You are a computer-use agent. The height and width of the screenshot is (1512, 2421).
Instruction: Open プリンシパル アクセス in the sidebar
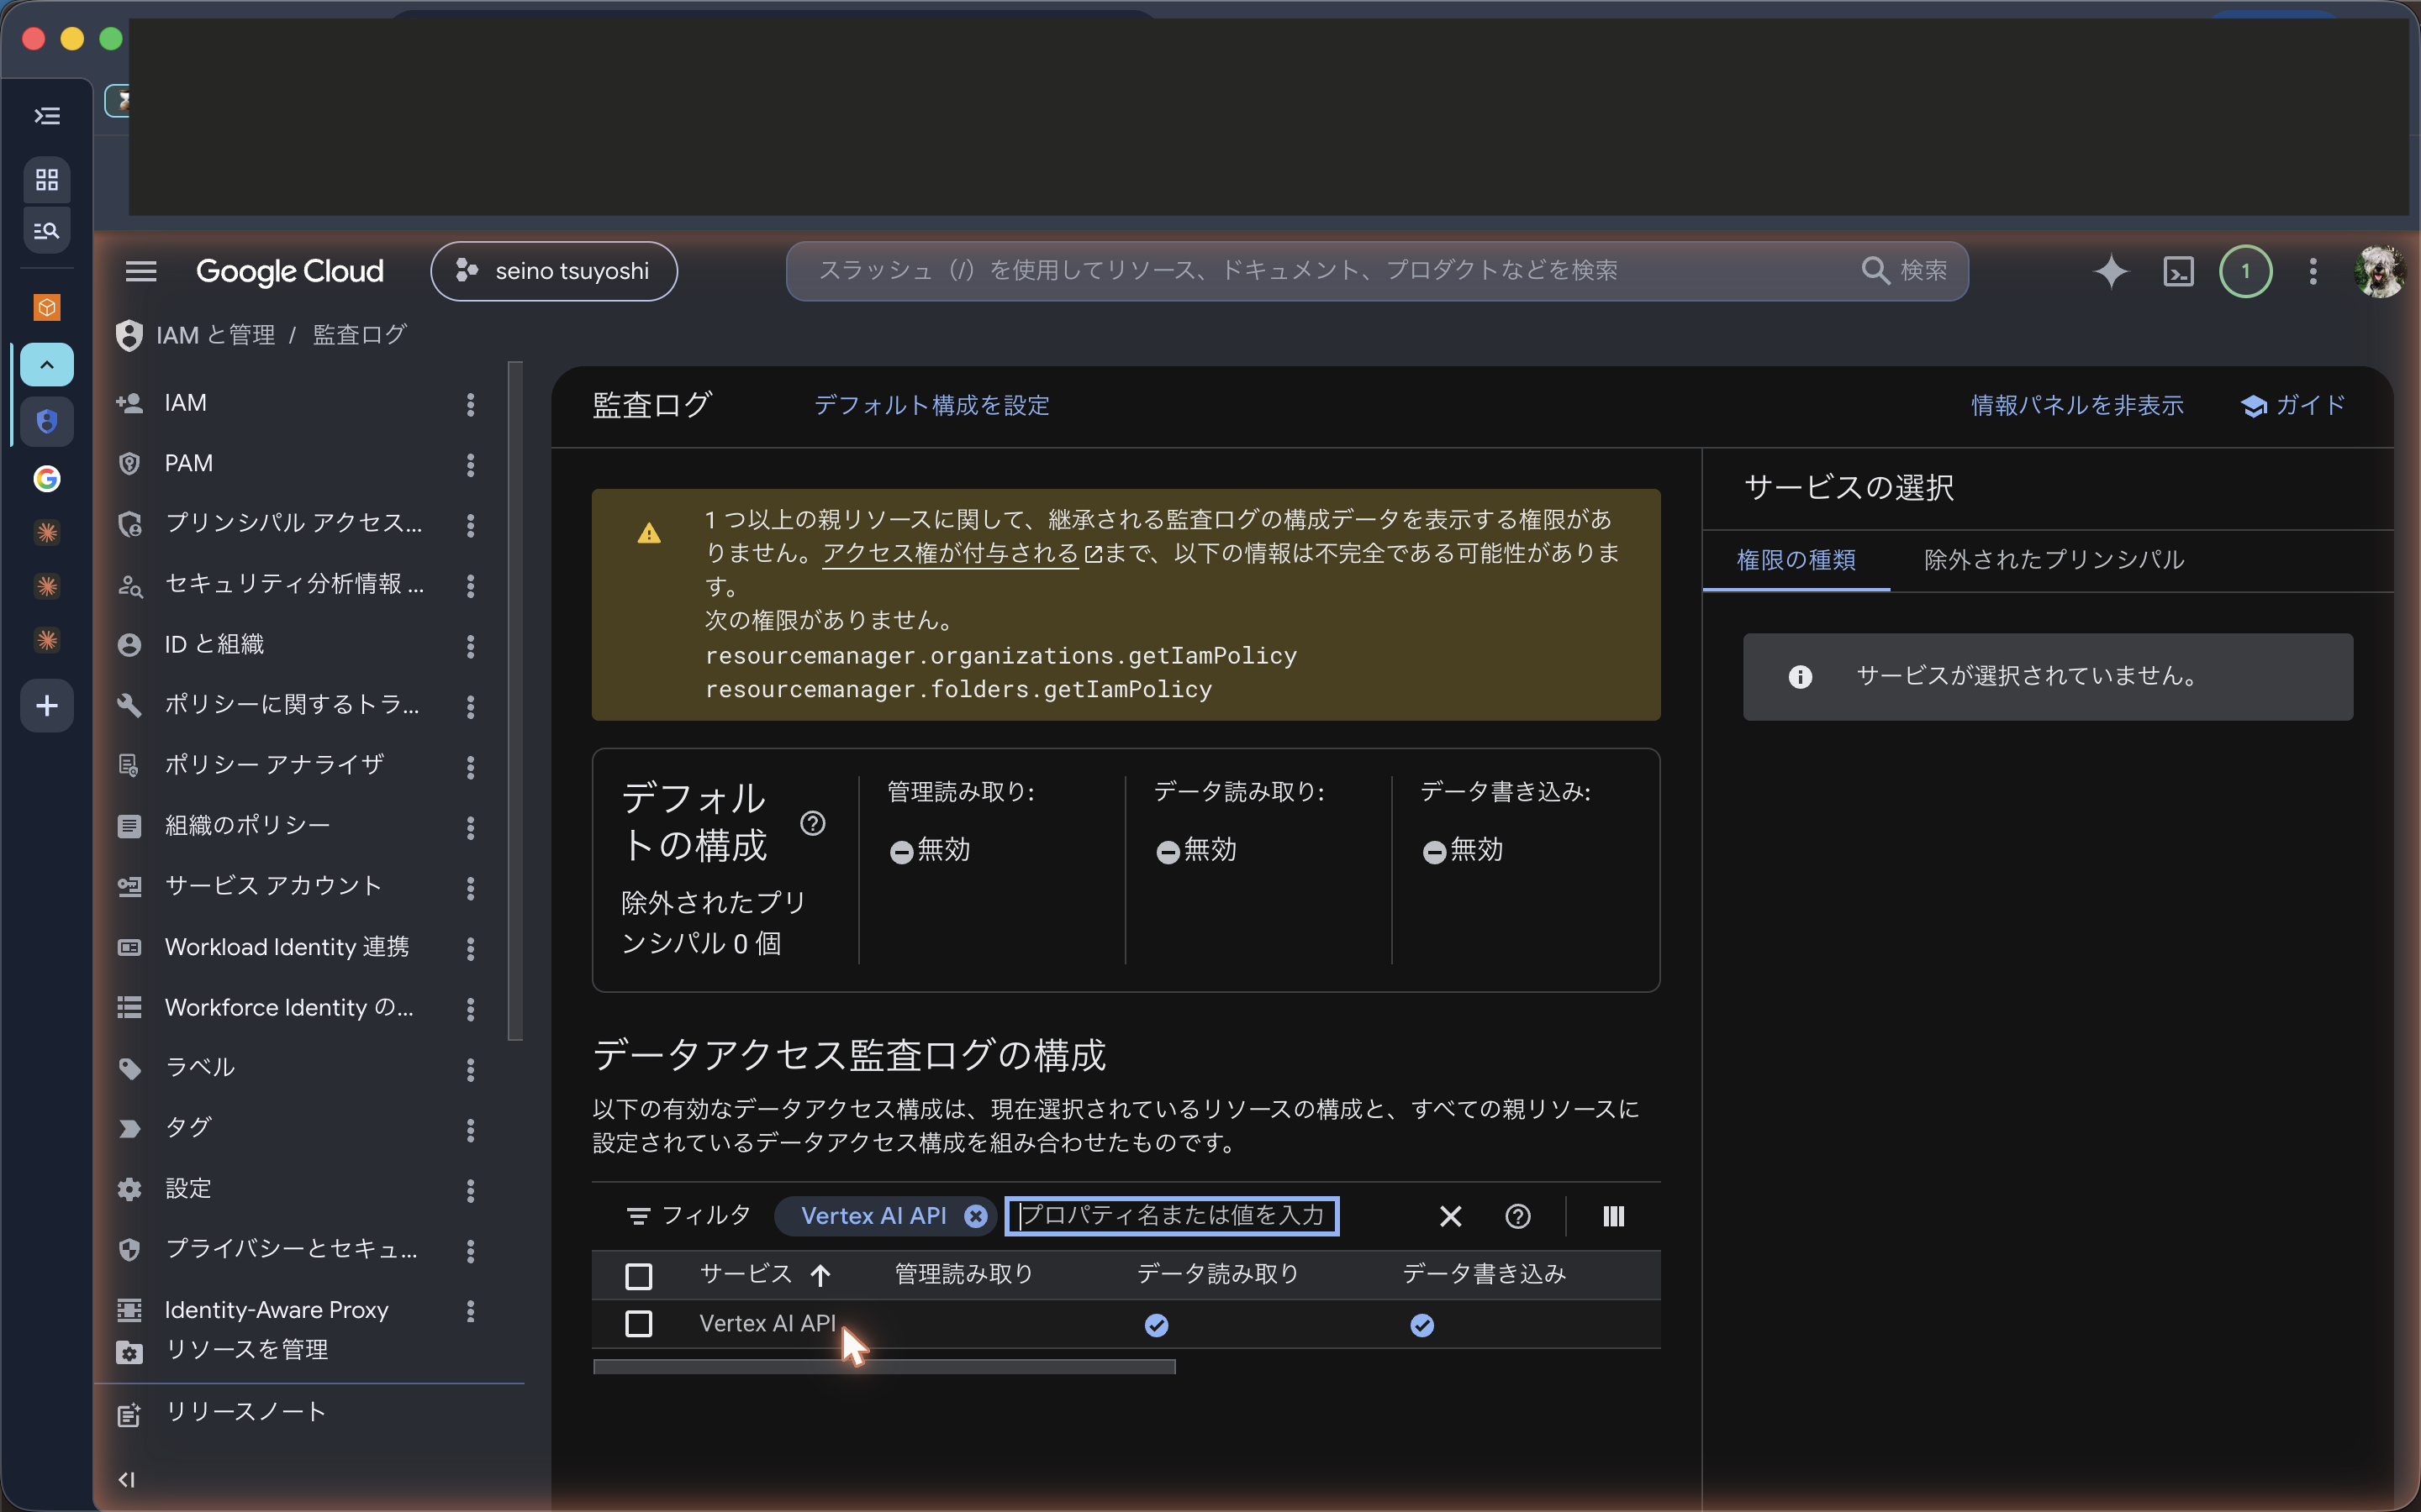(293, 523)
